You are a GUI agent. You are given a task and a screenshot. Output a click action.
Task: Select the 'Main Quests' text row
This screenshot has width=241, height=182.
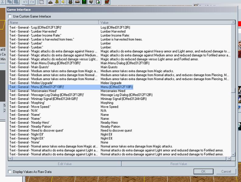120,67
